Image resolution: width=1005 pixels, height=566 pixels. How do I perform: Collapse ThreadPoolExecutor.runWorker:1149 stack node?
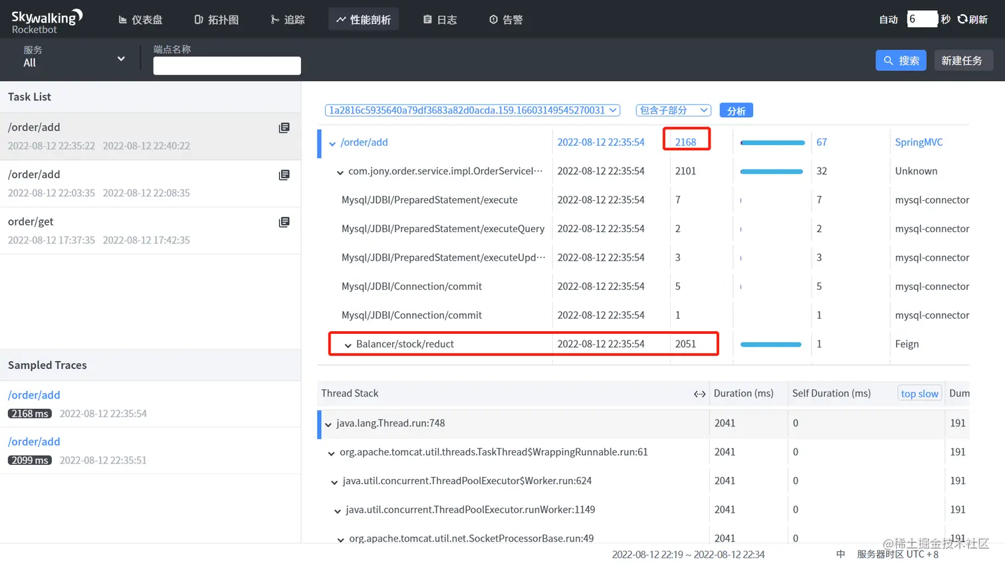click(338, 511)
